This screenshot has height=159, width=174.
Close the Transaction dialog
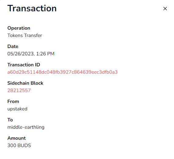coord(165,9)
